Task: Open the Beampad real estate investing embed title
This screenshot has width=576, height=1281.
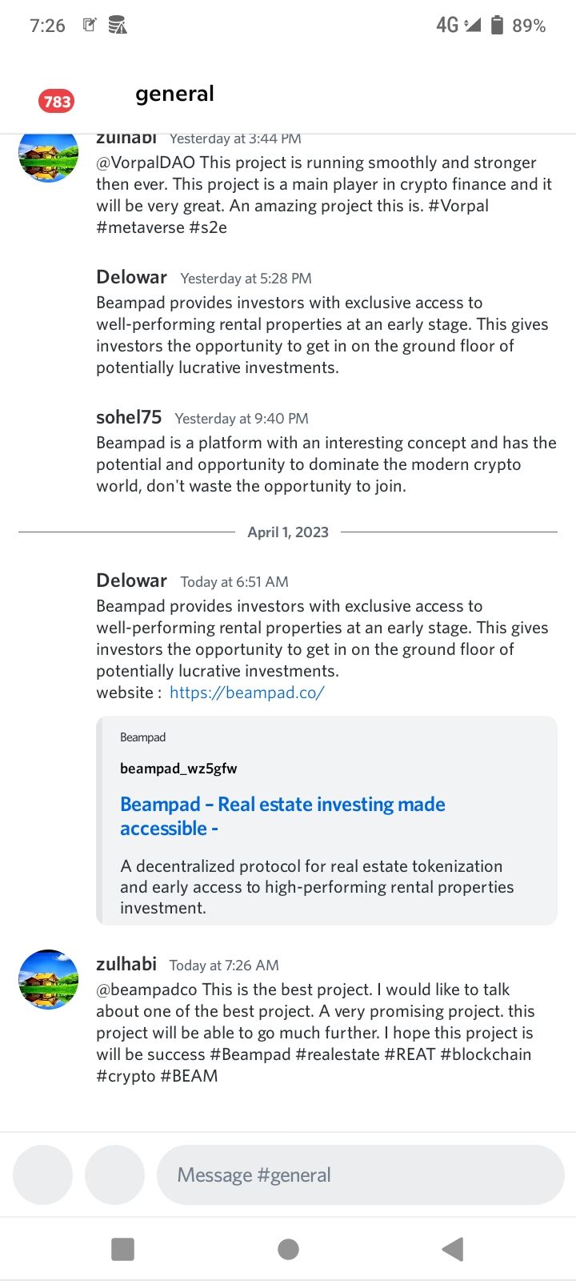Action: [282, 816]
